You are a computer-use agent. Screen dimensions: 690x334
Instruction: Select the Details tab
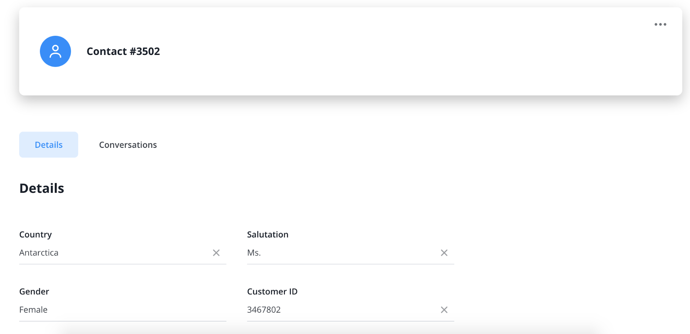[x=48, y=144]
